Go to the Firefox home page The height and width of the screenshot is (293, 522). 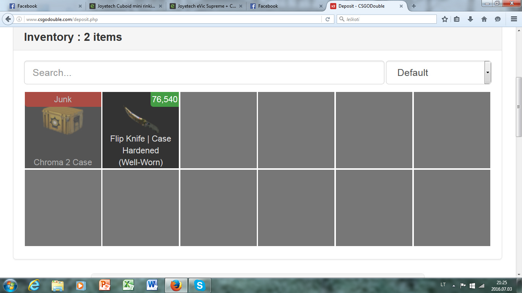(x=484, y=19)
